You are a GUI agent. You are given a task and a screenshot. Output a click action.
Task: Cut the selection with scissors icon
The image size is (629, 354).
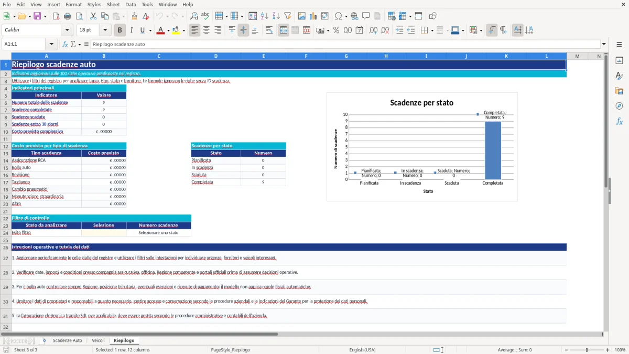tap(93, 16)
